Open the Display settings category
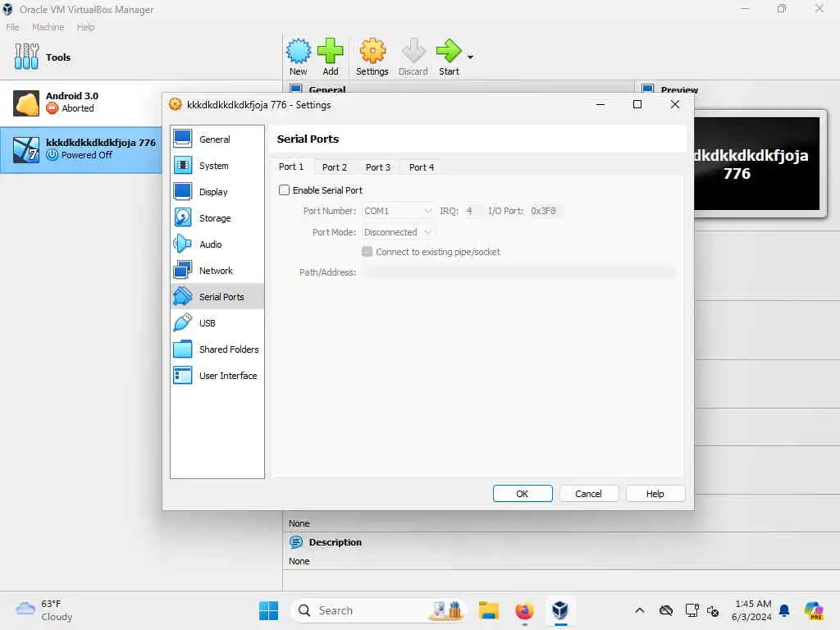The height and width of the screenshot is (630, 840). click(217, 192)
